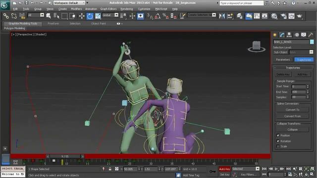The image size is (317, 178).
Task: Open the Sub-Object level dropdown
Action: tap(301, 52)
